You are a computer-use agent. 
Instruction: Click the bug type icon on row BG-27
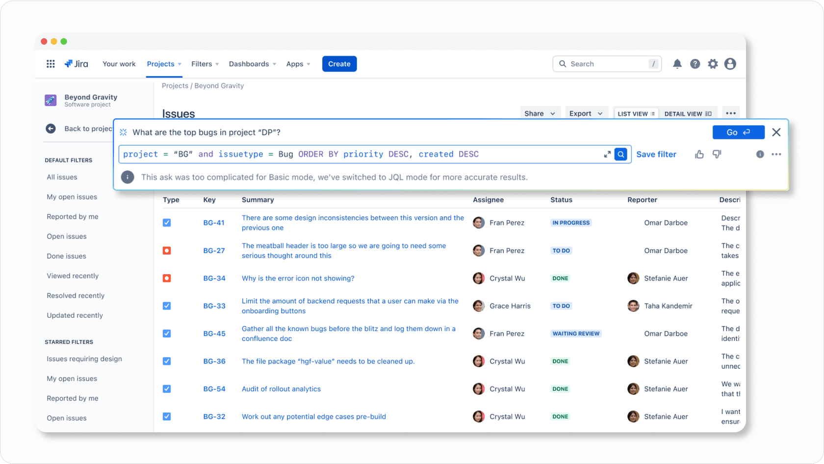pos(167,250)
